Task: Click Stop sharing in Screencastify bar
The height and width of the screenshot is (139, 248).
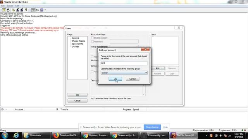Action: tap(152, 127)
